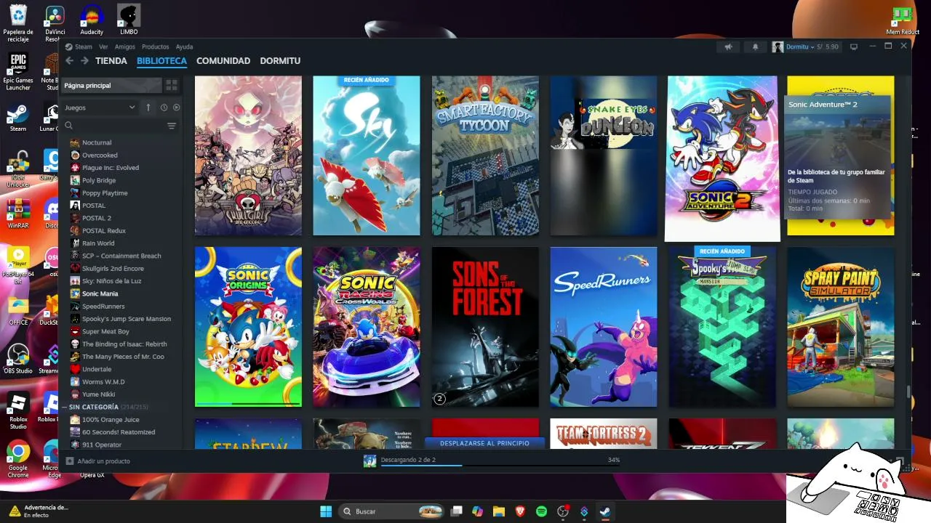The height and width of the screenshot is (523, 931).
Task: Go to the TIENDA tab
Action: [x=111, y=61]
